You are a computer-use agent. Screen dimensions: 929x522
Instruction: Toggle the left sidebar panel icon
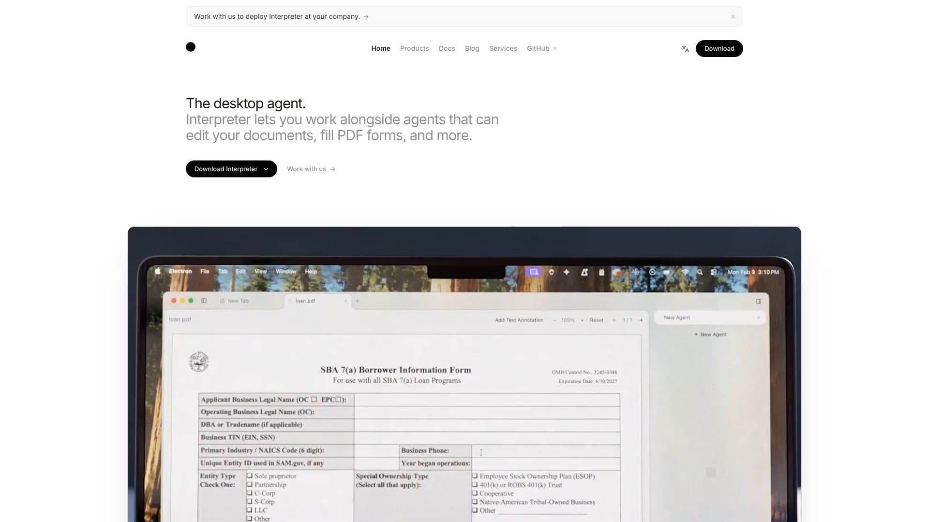[x=204, y=301]
